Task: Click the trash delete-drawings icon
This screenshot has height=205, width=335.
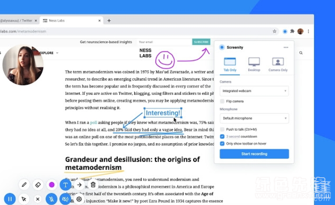Action: pyautogui.click(x=93, y=184)
